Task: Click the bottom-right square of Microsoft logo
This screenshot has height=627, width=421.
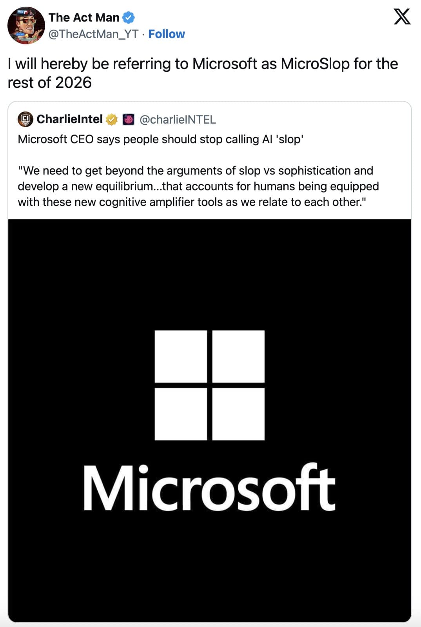Action: 238,414
